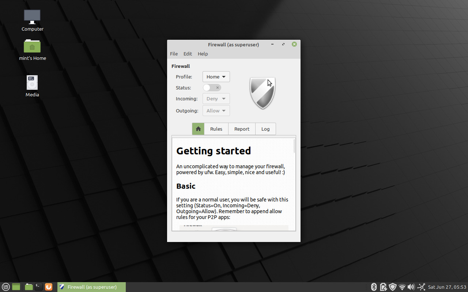The image size is (468, 292).
Task: Click the Bluetooth system tray icon
Action: pyautogui.click(x=374, y=287)
